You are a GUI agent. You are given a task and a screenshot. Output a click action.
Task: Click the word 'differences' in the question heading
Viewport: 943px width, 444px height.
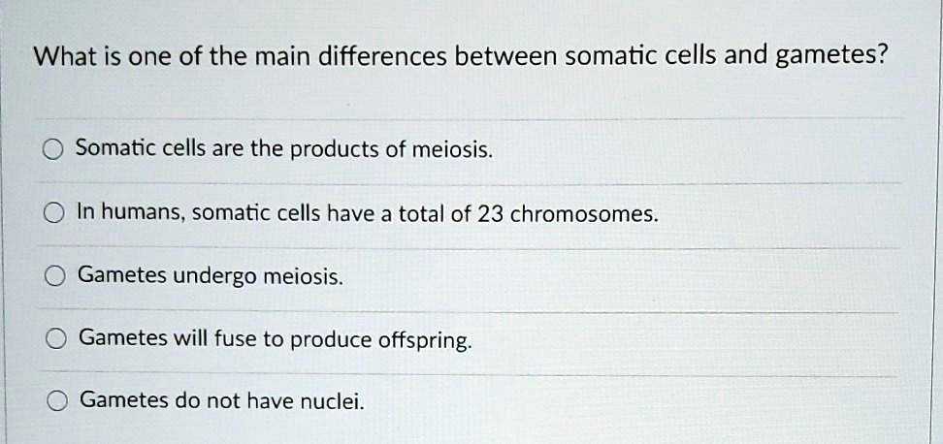[382, 57]
